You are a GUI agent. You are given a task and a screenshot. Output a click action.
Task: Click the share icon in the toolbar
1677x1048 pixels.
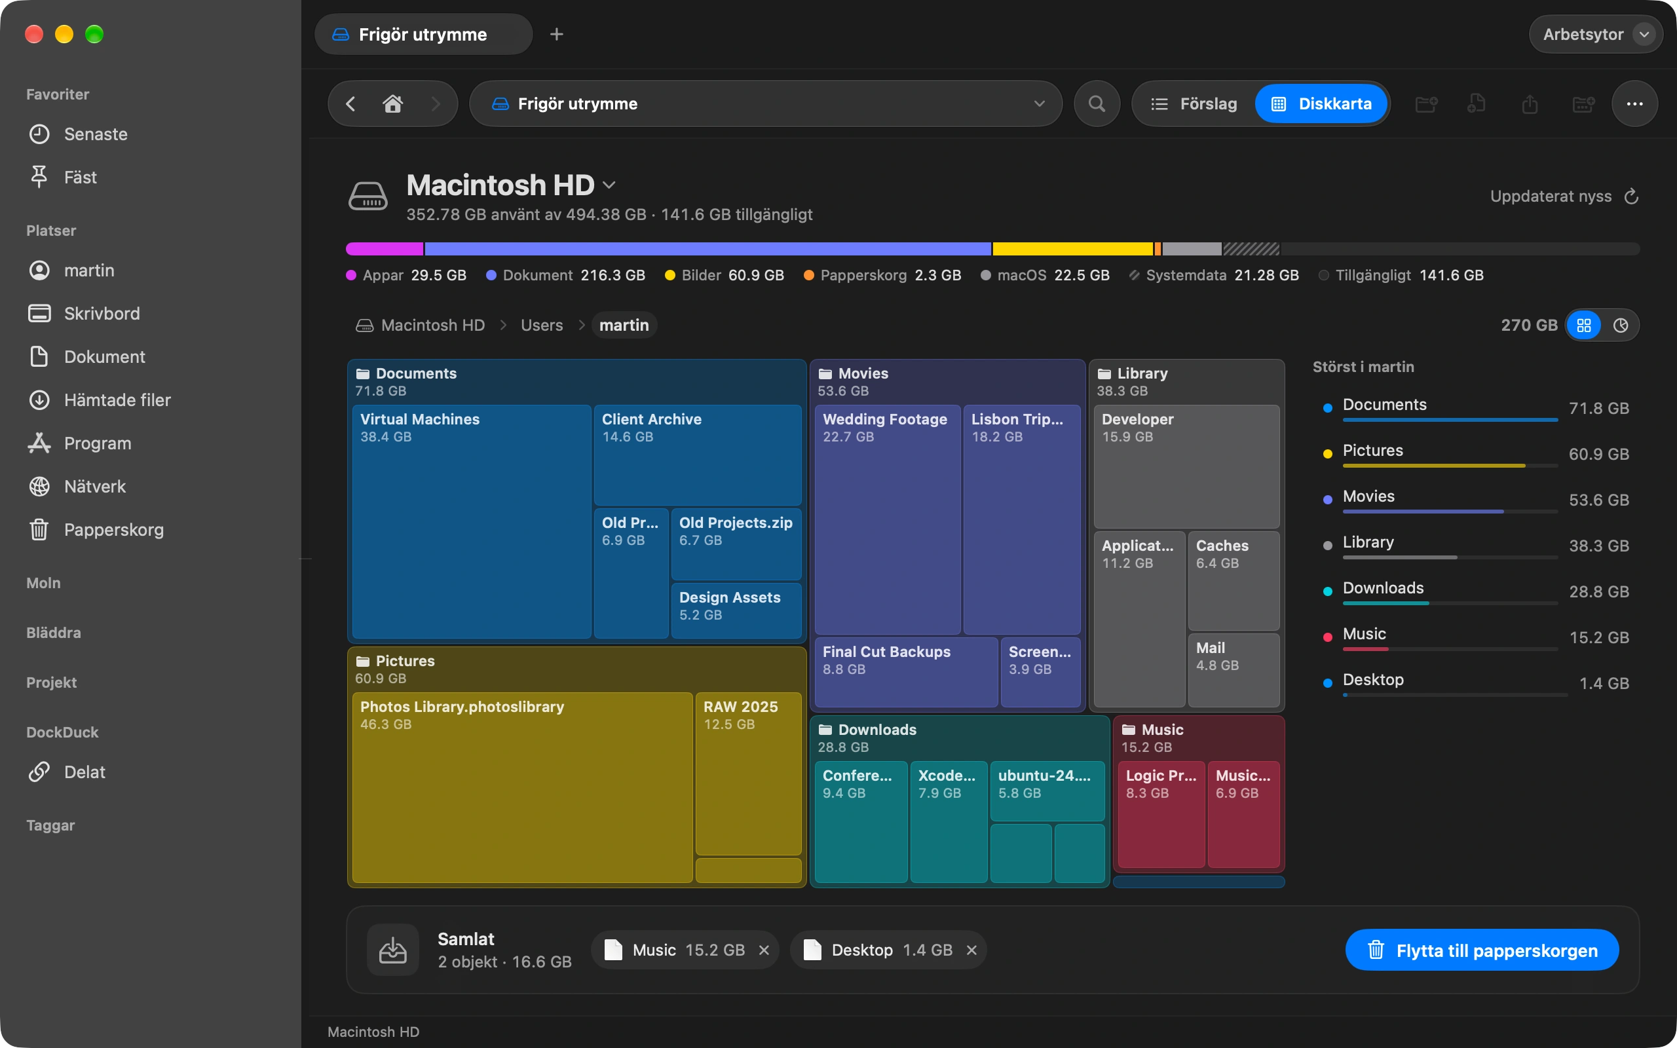pyautogui.click(x=1530, y=104)
